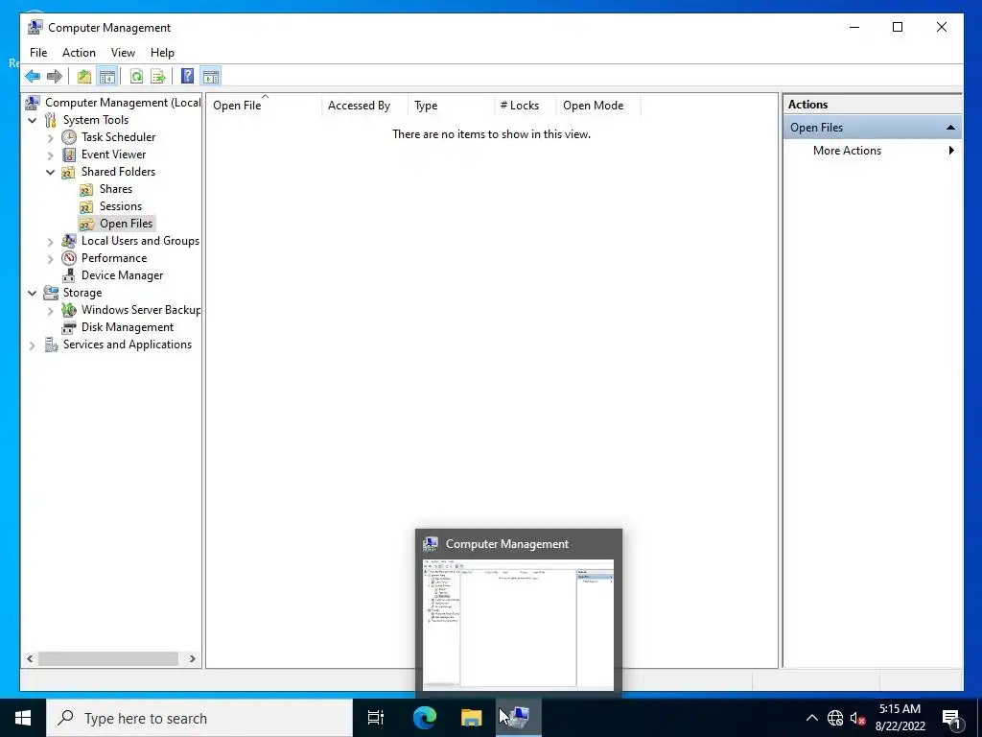982x737 pixels.
Task: Expand the Local Users and Groups node
Action: (x=51, y=241)
